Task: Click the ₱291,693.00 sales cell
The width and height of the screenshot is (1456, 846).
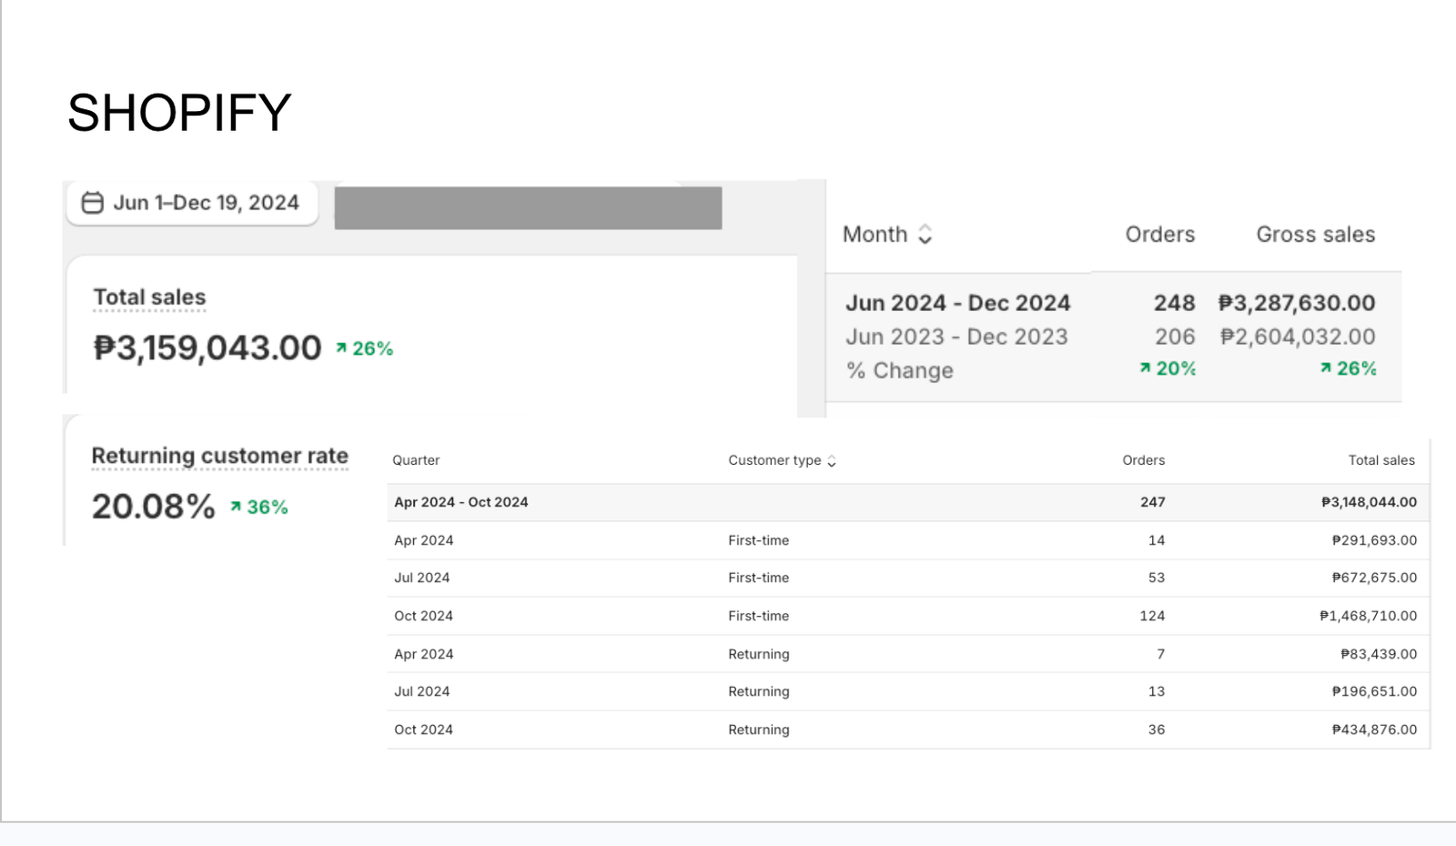Action: coord(1374,540)
